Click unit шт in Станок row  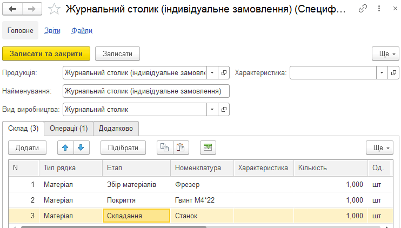click(x=379, y=216)
